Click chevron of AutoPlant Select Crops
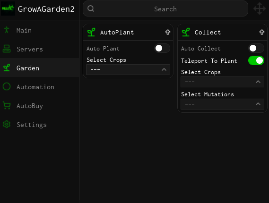Screen dimensions: 269x203 (164, 69)
